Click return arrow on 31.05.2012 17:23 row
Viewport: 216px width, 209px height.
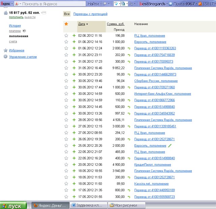pyautogui.click(x=129, y=62)
